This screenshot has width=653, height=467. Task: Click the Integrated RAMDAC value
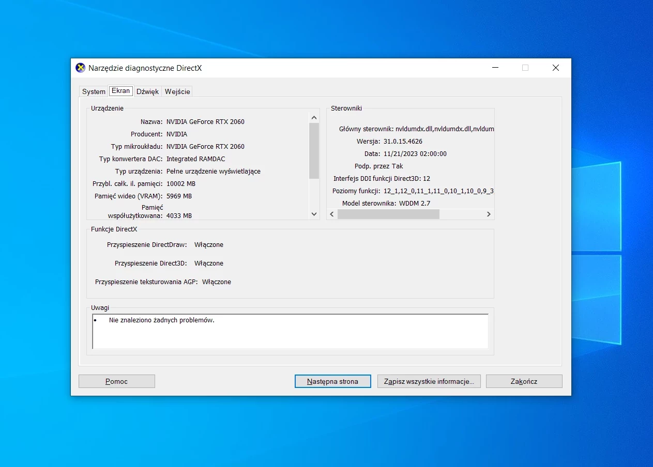196,159
